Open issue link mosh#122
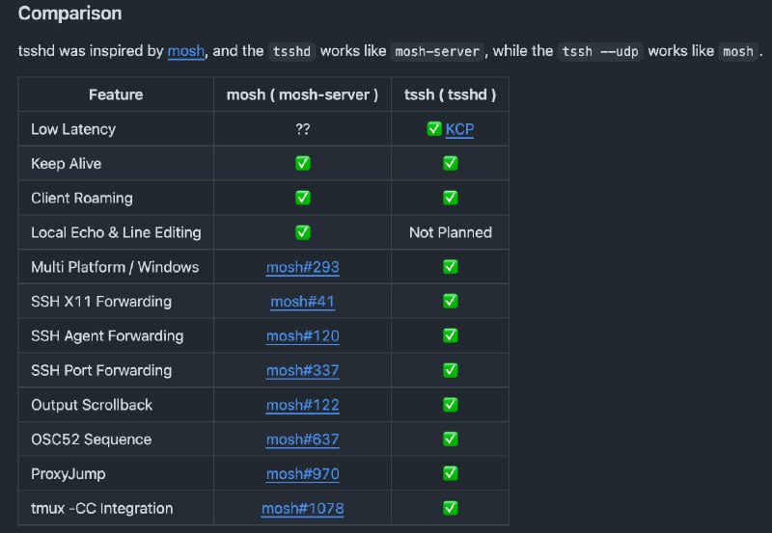The width and height of the screenshot is (772, 533). coord(302,405)
